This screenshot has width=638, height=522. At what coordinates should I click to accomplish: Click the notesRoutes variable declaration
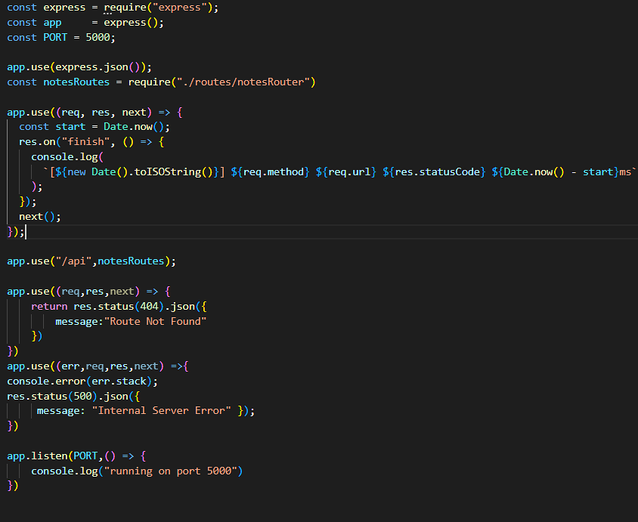pyautogui.click(x=76, y=82)
